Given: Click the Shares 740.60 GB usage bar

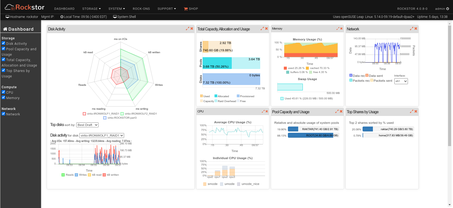Looking at the screenshot, I should [x=205, y=46].
